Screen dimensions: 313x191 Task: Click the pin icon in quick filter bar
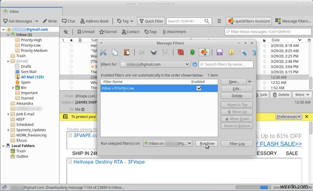[66, 32]
